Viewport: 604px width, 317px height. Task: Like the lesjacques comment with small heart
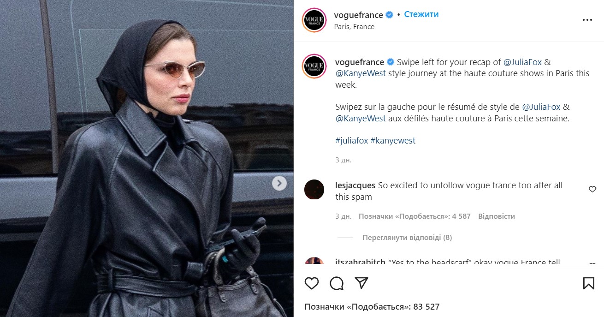click(592, 189)
